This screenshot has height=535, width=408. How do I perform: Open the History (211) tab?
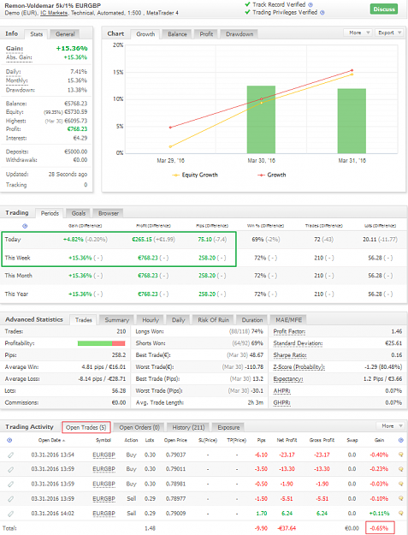188,427
